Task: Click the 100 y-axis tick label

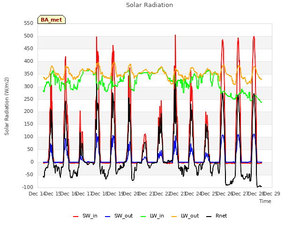Action: click(x=29, y=136)
